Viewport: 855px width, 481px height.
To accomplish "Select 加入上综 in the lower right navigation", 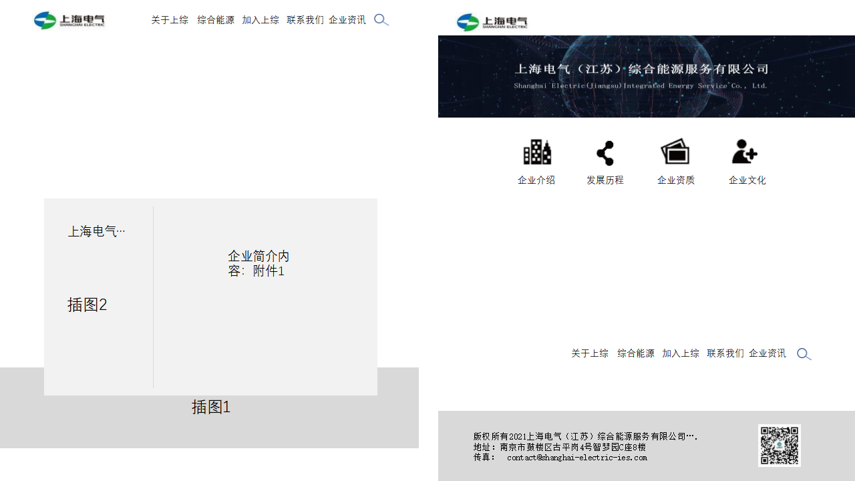I will coord(681,353).
